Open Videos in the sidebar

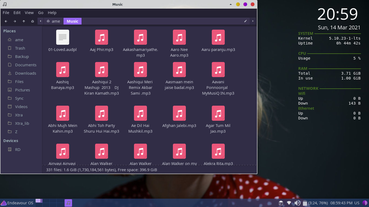21,107
